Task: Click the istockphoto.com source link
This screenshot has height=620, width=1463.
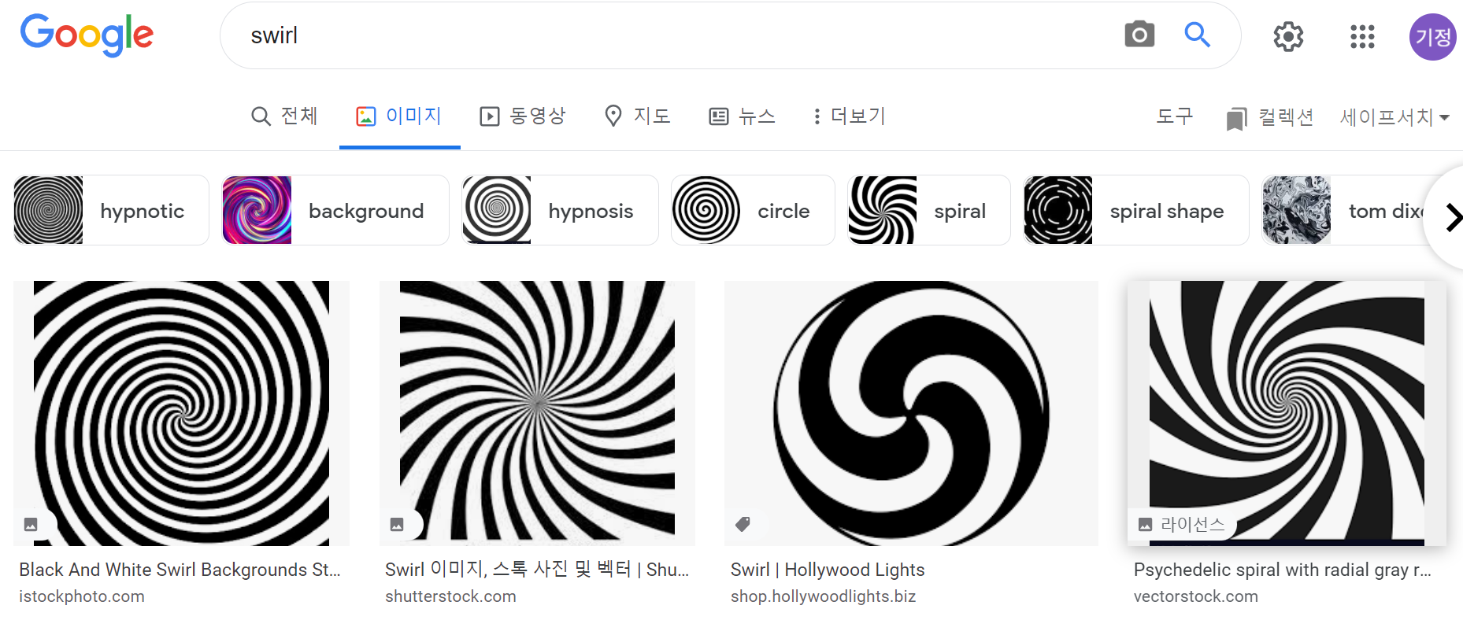Action: (82, 596)
